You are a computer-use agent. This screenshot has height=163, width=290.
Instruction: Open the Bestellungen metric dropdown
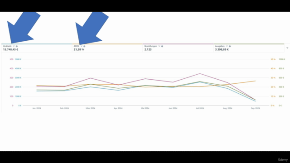click(159, 46)
